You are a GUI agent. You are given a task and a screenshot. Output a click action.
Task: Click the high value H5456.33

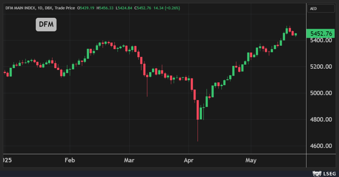point(106,8)
